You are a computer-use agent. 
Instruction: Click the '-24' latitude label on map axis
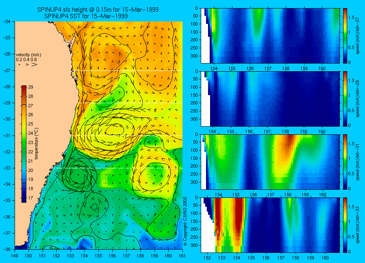(7, 21)
